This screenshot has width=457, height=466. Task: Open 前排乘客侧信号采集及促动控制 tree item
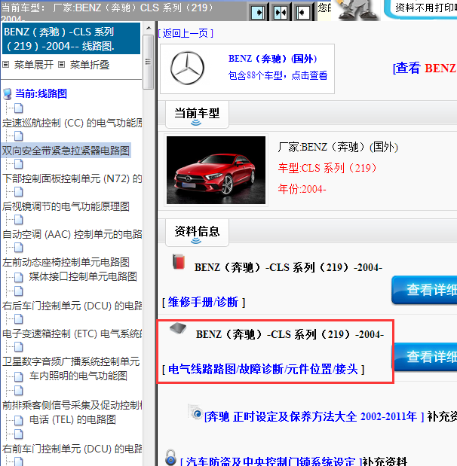[x=72, y=405]
